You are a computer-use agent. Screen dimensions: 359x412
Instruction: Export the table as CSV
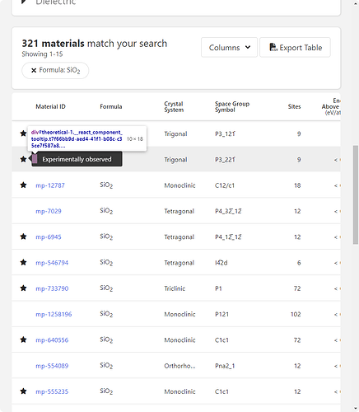[295, 48]
